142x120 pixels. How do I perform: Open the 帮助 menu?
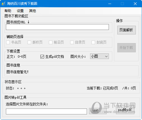pyautogui.click(x=8, y=11)
